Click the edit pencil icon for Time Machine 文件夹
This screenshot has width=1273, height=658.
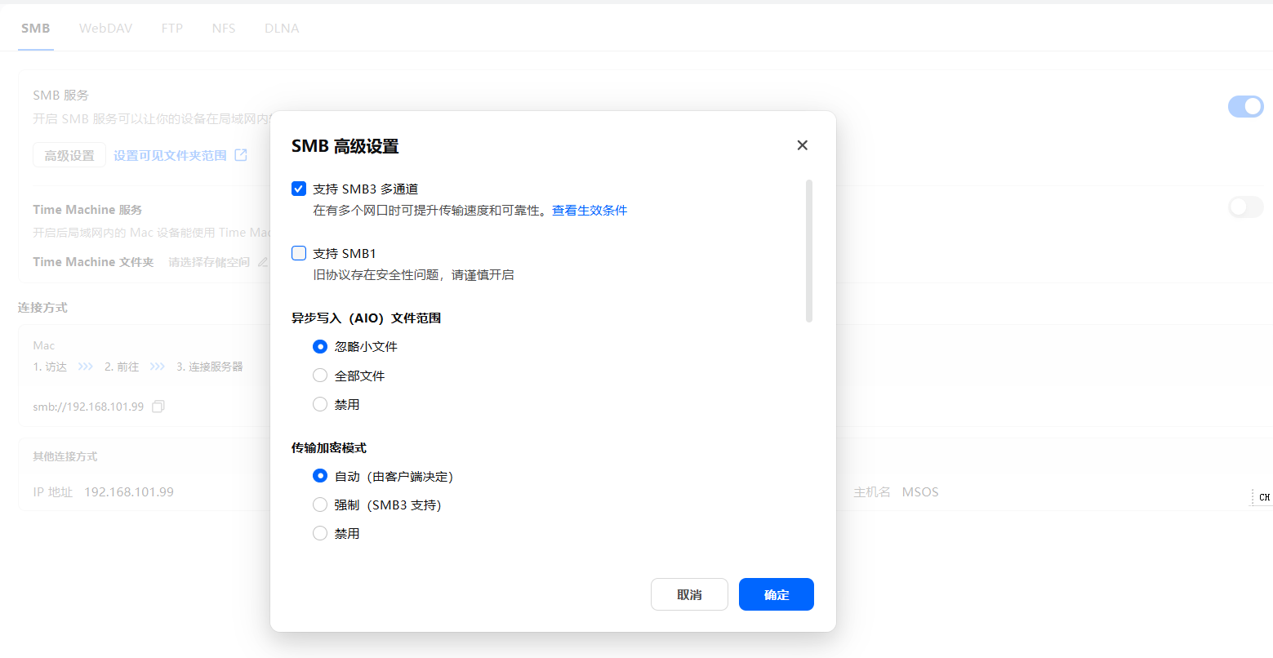tap(263, 262)
